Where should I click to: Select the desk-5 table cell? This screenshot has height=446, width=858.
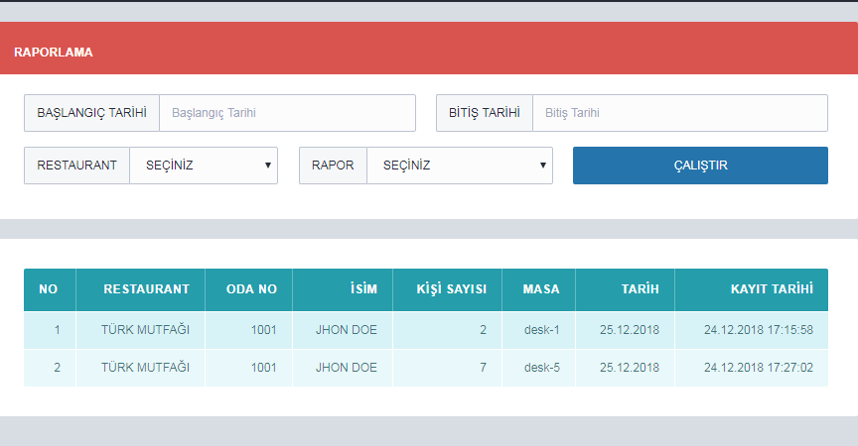pos(538,368)
